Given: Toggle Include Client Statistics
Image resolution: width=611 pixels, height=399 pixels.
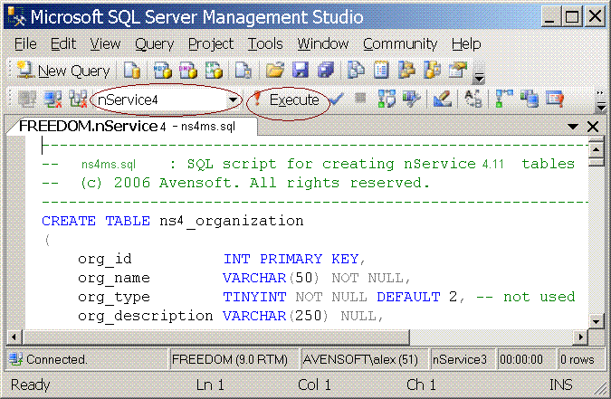Looking at the screenshot, I should [530, 99].
